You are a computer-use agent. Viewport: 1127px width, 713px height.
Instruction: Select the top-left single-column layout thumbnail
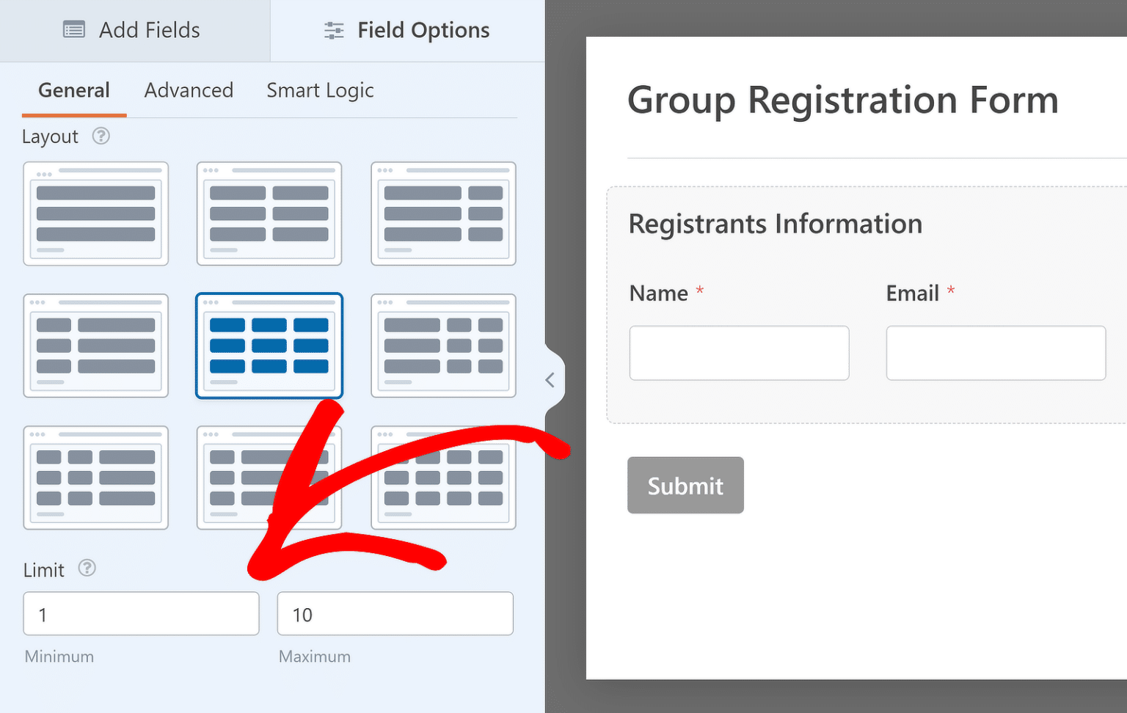coord(95,213)
